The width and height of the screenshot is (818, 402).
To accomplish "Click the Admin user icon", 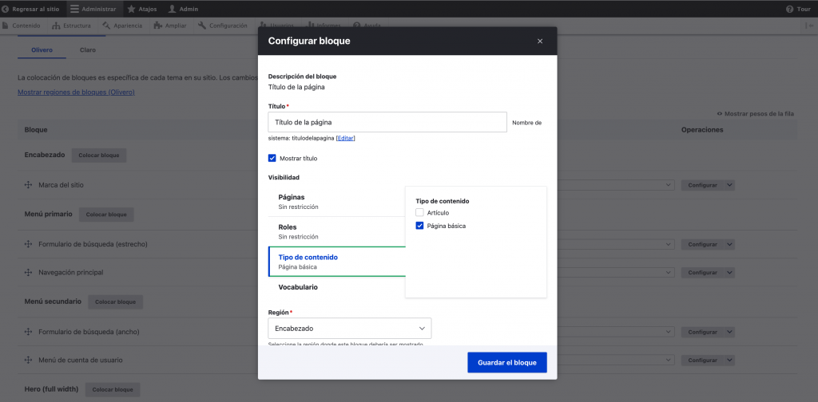I will point(172,9).
